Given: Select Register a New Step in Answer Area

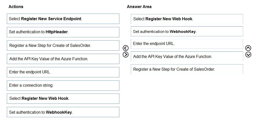Looking at the screenshot, I should 187,69.
